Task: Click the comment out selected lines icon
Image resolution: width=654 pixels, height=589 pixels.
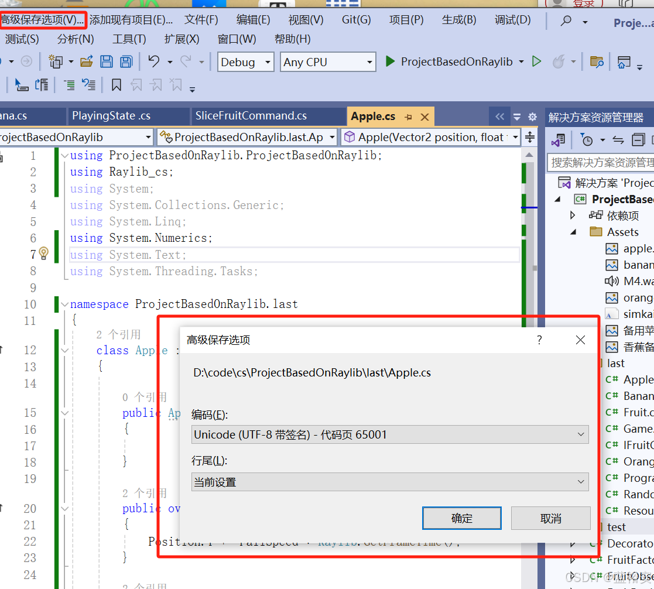Action: click(x=69, y=85)
